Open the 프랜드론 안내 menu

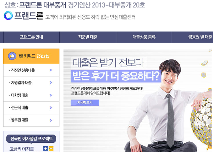[x=31, y=37]
